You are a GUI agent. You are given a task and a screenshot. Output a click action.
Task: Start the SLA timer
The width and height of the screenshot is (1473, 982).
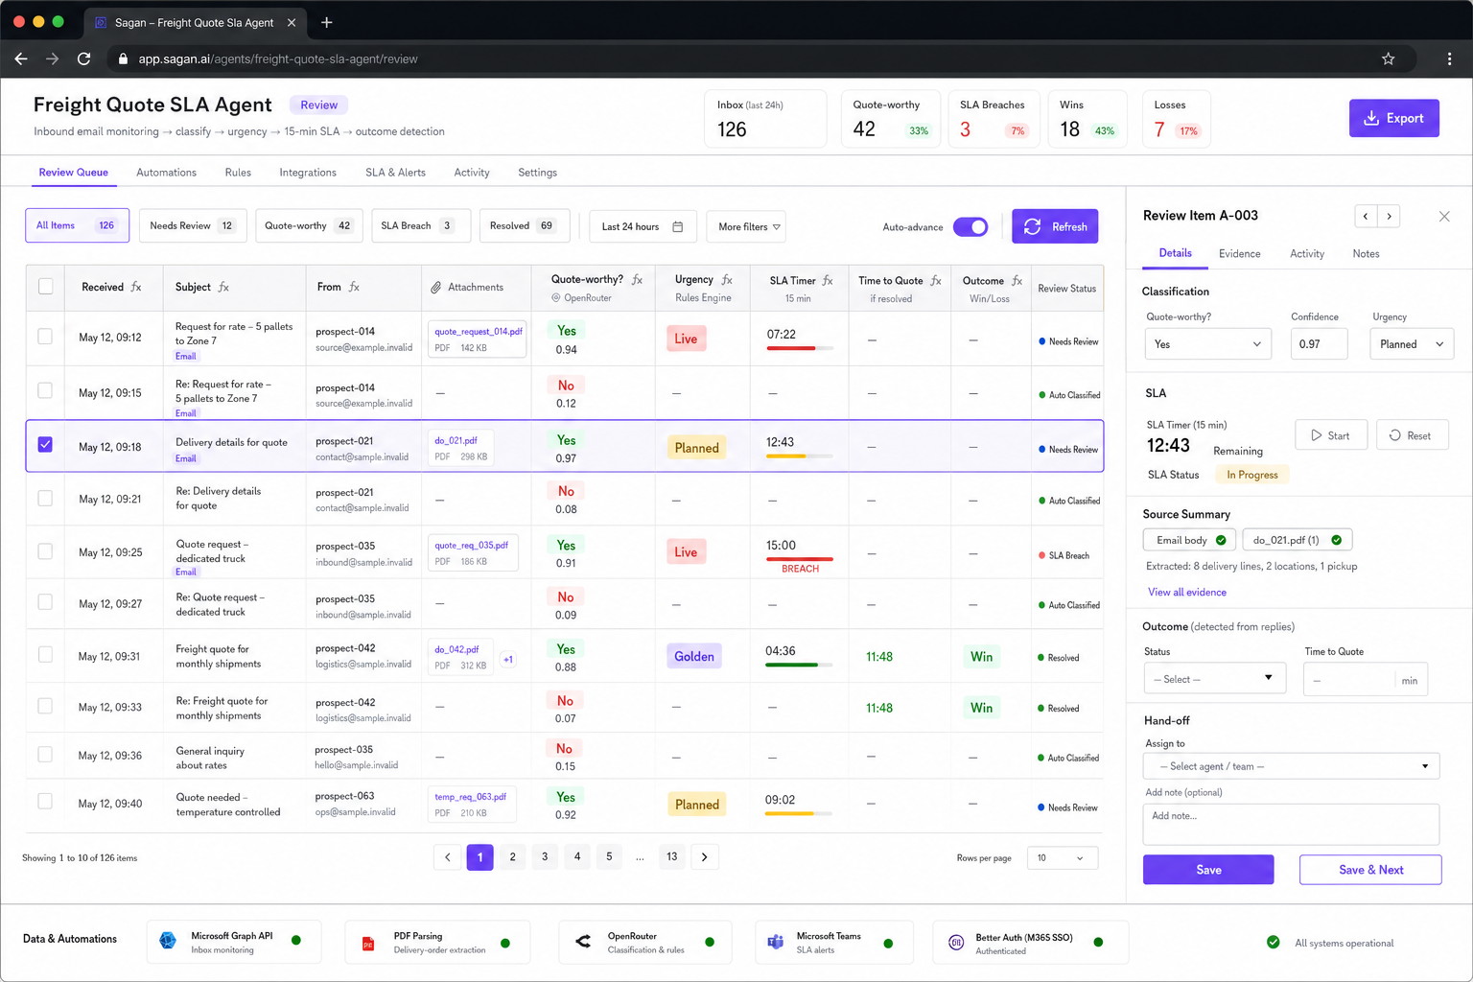pyautogui.click(x=1331, y=435)
